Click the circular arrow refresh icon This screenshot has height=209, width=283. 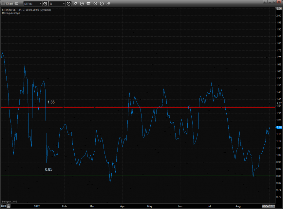click(82, 4)
